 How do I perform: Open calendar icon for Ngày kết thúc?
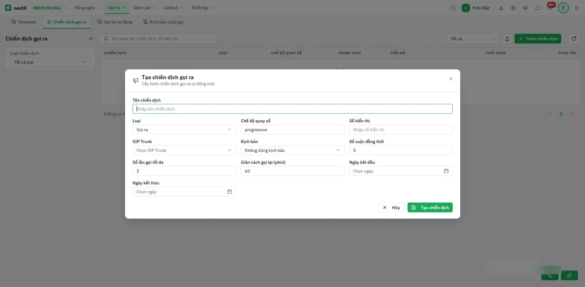click(229, 192)
